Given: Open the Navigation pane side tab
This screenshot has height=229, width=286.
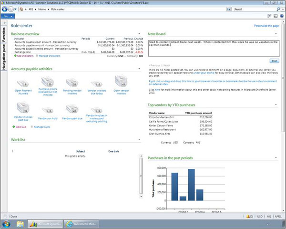Looking at the screenshot, I should (4, 57).
